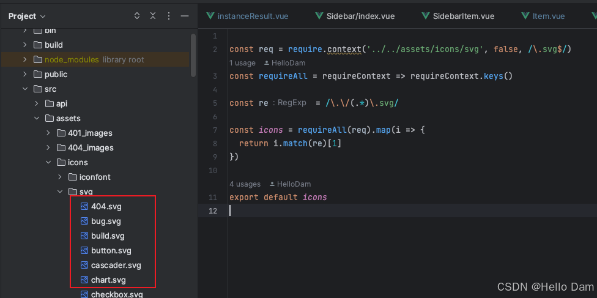Viewport: 597px width, 298px height.
Task: Collapse the svg folder chevron
Action: (60, 192)
